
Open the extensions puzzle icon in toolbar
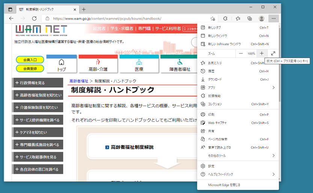(225, 18)
